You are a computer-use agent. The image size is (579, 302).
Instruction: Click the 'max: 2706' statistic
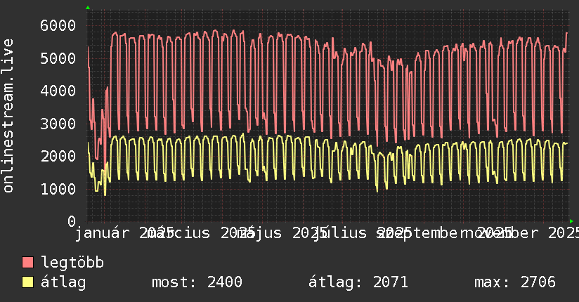point(515,282)
